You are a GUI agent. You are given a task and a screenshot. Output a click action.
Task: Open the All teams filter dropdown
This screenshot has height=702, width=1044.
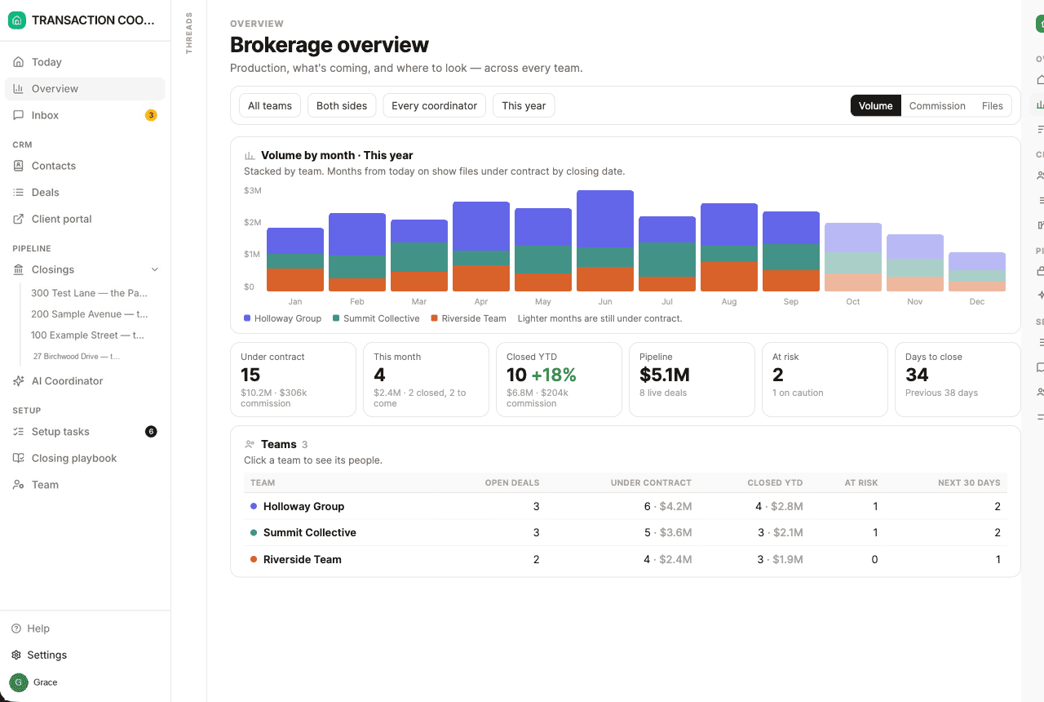270,105
